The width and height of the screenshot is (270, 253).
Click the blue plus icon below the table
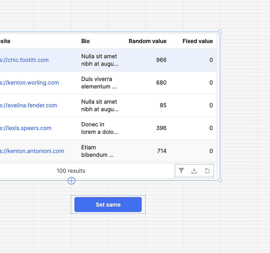pyautogui.click(x=71, y=181)
